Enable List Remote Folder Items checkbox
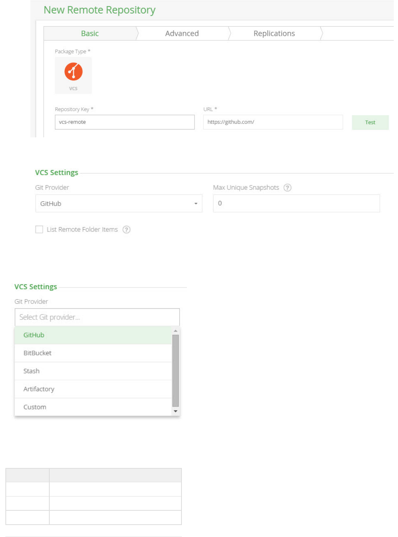This screenshot has height=537, width=398. (x=39, y=230)
